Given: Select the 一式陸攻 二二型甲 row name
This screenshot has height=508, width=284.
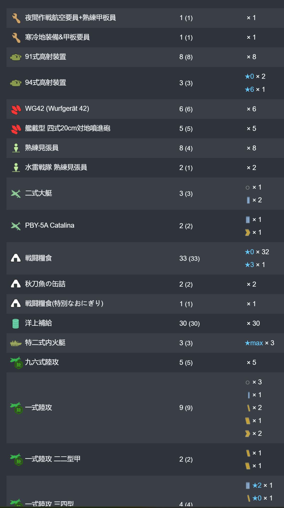Looking at the screenshot, I should (53, 459).
